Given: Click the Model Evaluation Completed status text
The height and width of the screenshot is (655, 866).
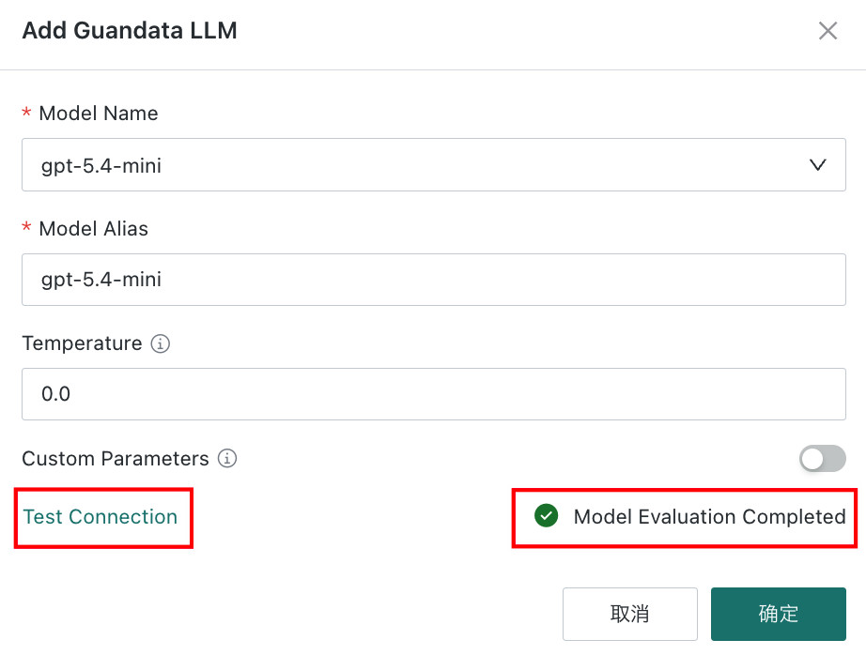Looking at the screenshot, I should (x=710, y=517).
